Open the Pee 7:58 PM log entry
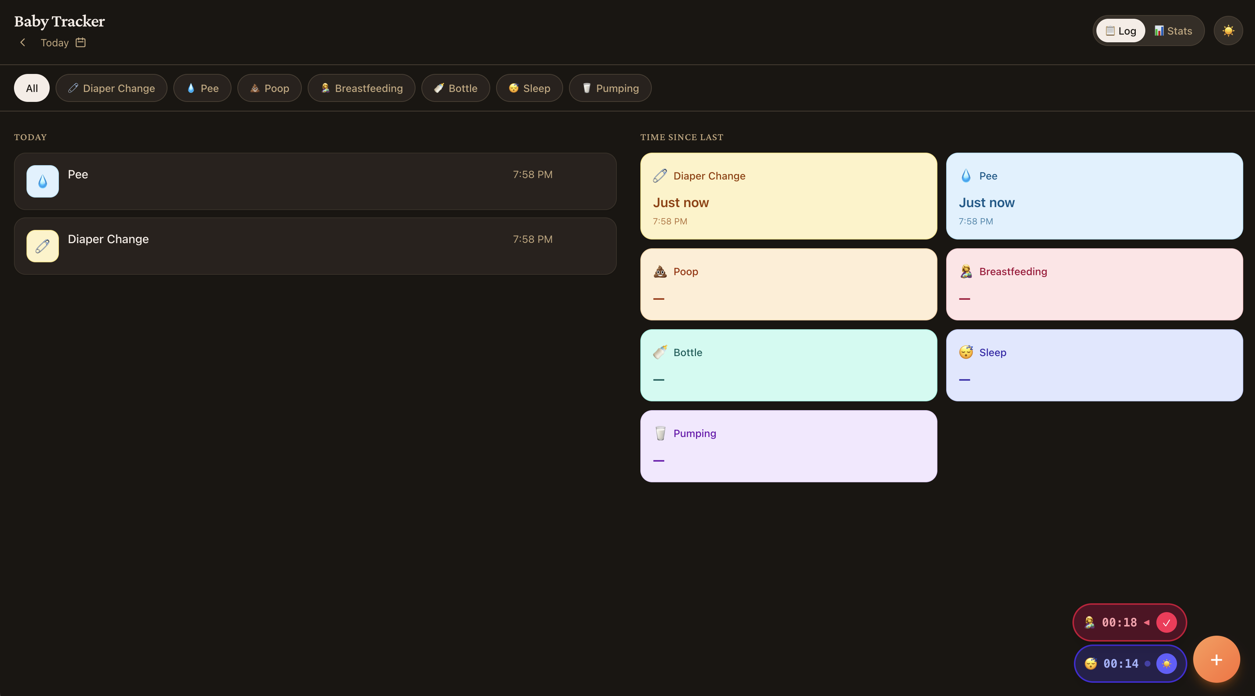The image size is (1255, 696). pyautogui.click(x=315, y=181)
